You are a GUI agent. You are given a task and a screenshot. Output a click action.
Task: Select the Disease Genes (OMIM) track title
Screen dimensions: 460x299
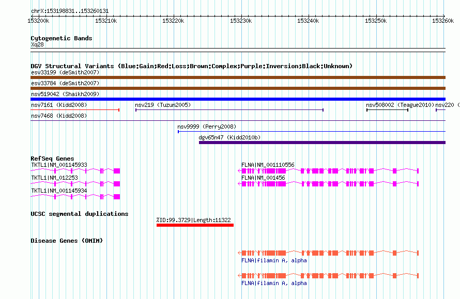67,241
